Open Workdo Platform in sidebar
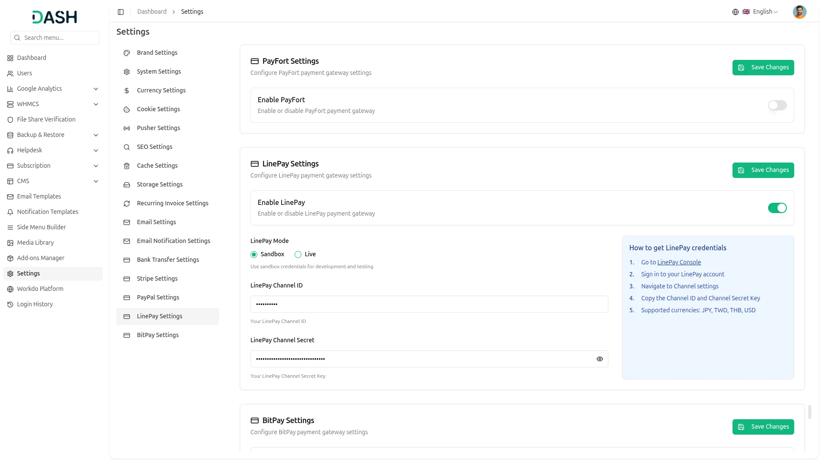This screenshot has width=822, height=462. tap(53, 289)
